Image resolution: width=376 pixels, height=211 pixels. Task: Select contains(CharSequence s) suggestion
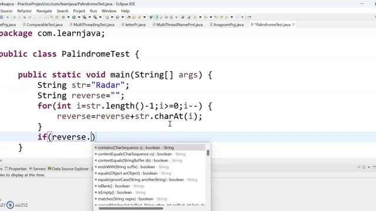[x=149, y=148]
